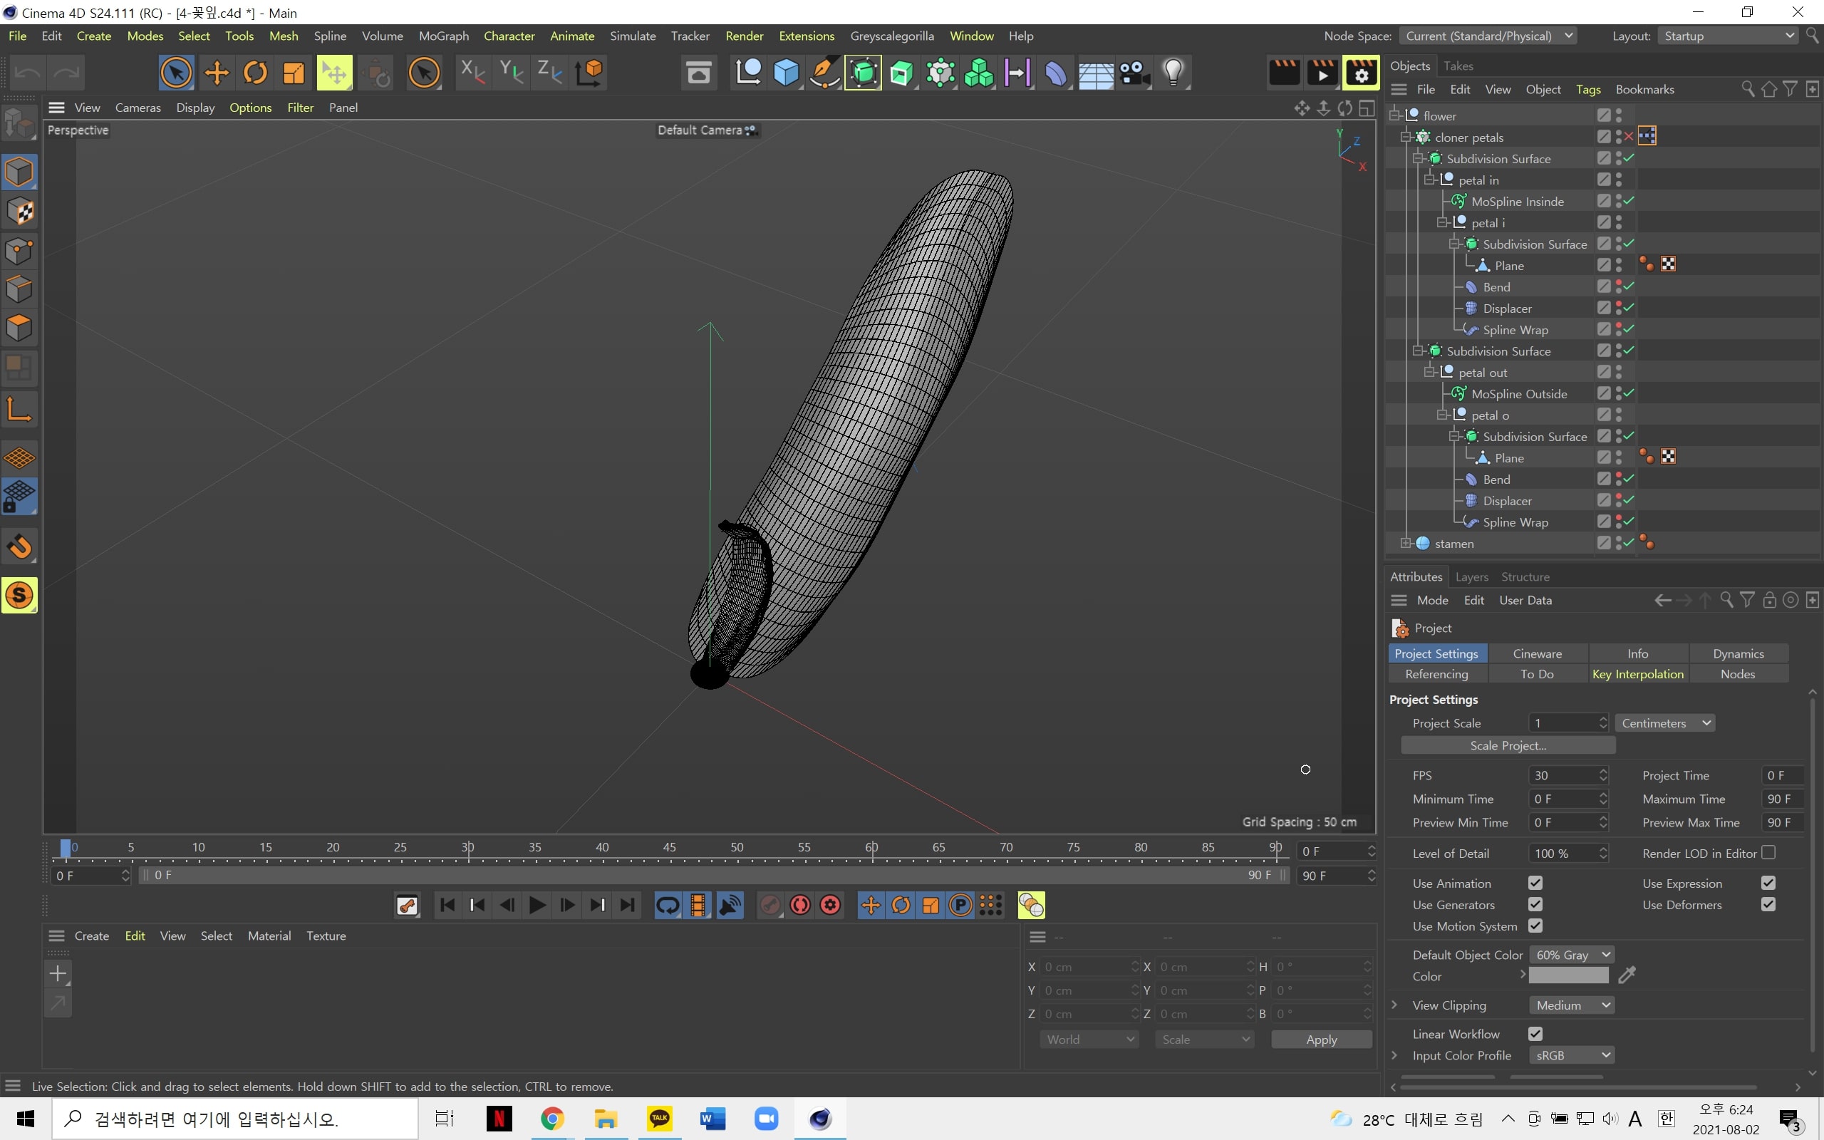The height and width of the screenshot is (1140, 1824).
Task: Click frame 45 on the timeline
Action: pyautogui.click(x=669, y=848)
